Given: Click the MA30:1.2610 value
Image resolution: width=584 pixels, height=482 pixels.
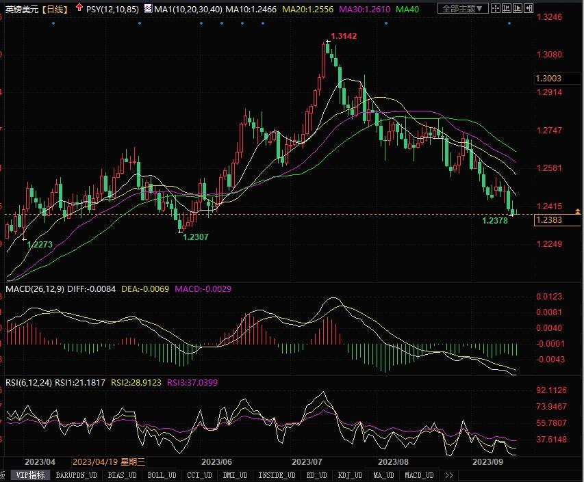Looking at the screenshot, I should click(365, 10).
